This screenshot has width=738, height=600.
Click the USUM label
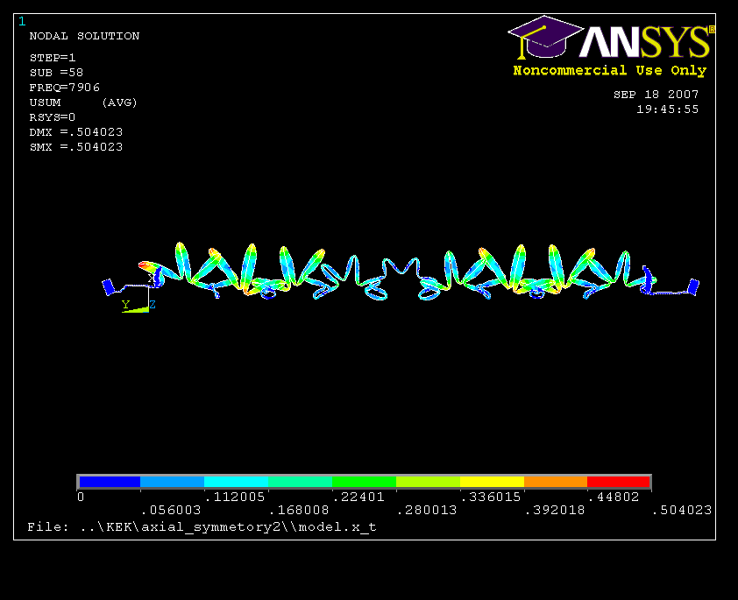45,102
